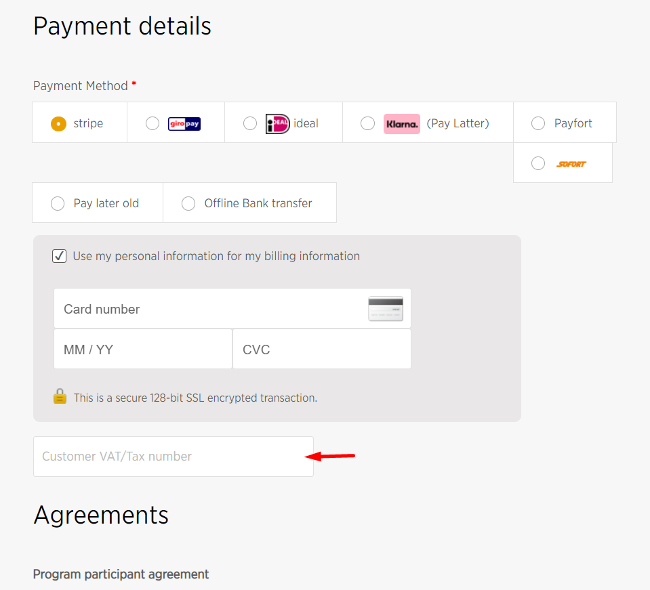Select the SOFORT radio button

pos(538,163)
